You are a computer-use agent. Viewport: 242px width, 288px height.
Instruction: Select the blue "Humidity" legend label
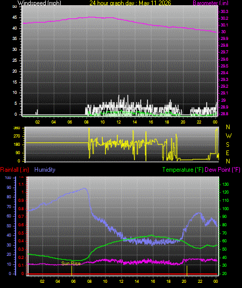pyautogui.click(x=45, y=169)
